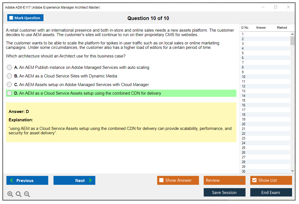Click the zoom reset magnifier icon

point(19,194)
